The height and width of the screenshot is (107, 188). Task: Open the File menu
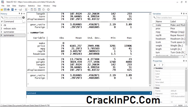pyautogui.click(x=3, y=6)
